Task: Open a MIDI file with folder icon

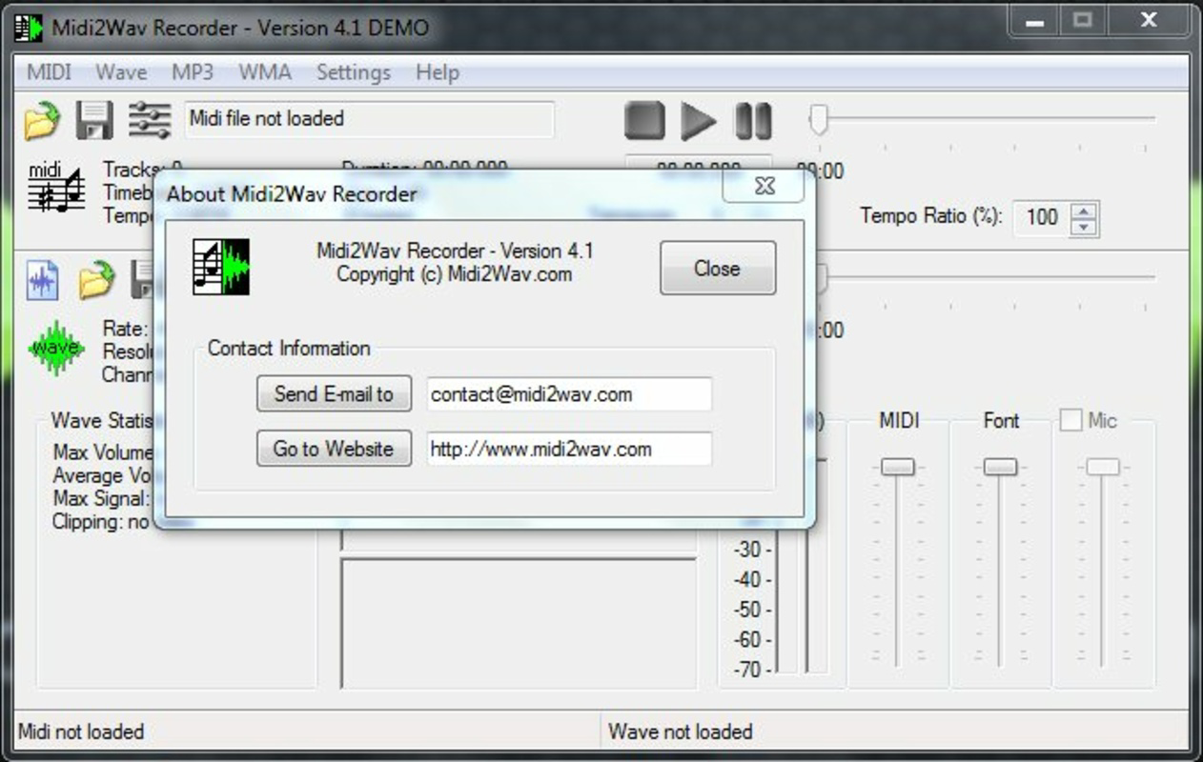Action: pos(42,121)
